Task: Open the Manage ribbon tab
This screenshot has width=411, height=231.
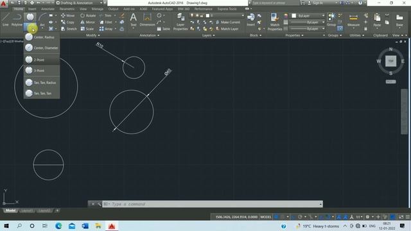Action: [x=97, y=9]
